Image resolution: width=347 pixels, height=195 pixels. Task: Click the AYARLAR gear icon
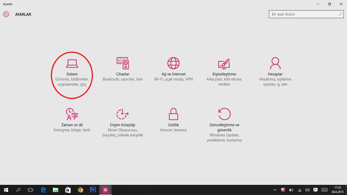coord(6,14)
